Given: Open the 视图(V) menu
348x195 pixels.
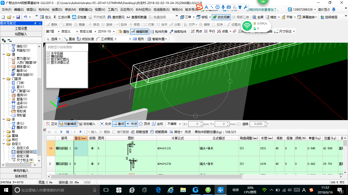Looking at the screenshot, I should coord(100,10).
